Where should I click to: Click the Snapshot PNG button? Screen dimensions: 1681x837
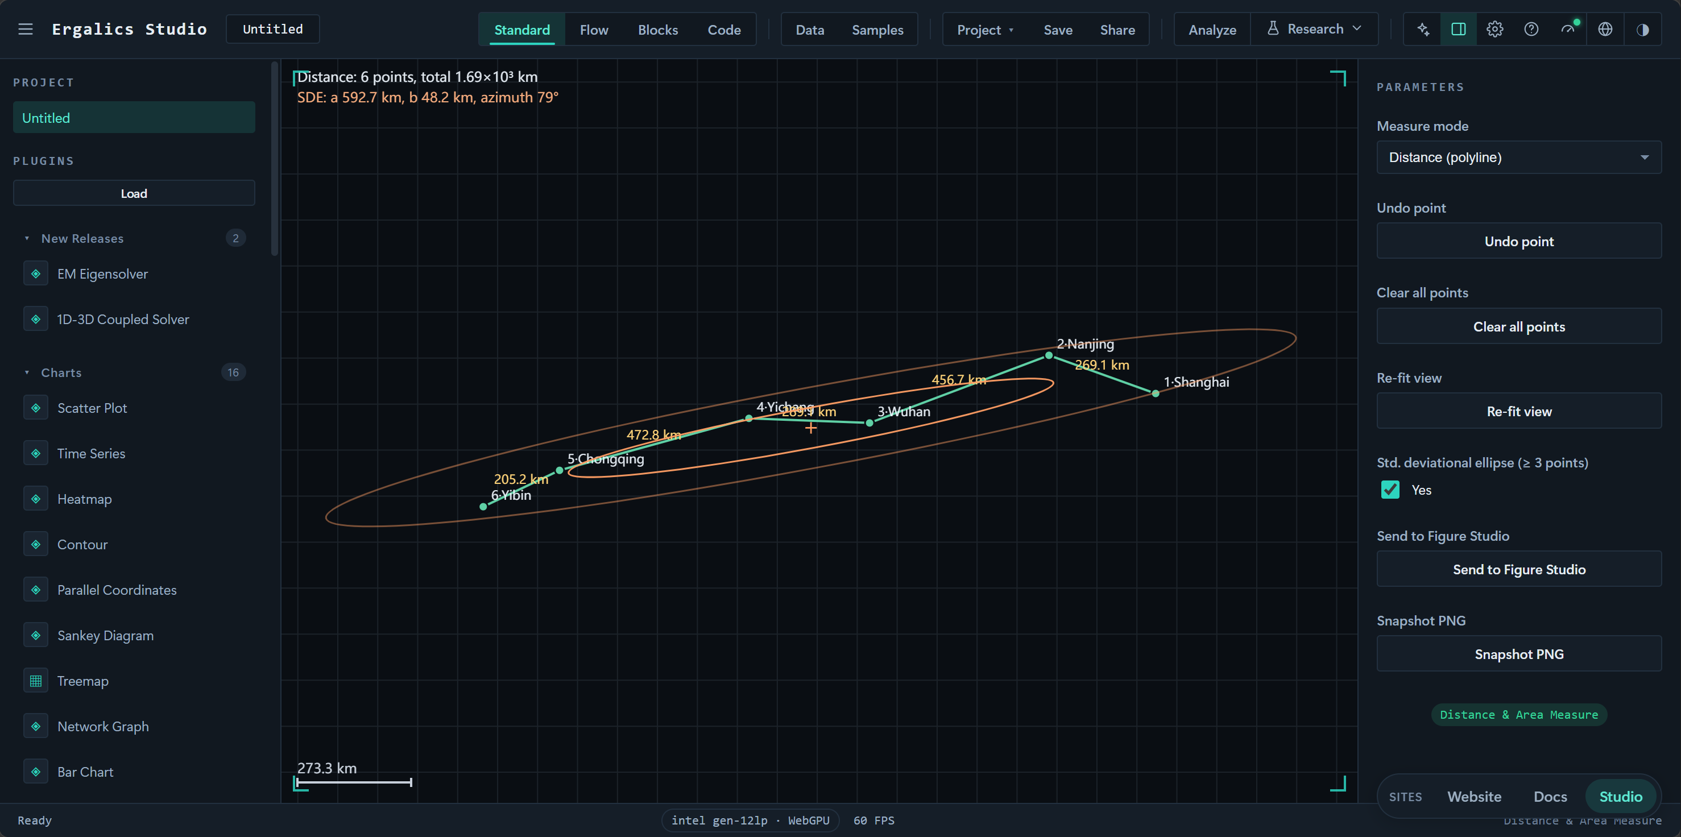[1519, 654]
